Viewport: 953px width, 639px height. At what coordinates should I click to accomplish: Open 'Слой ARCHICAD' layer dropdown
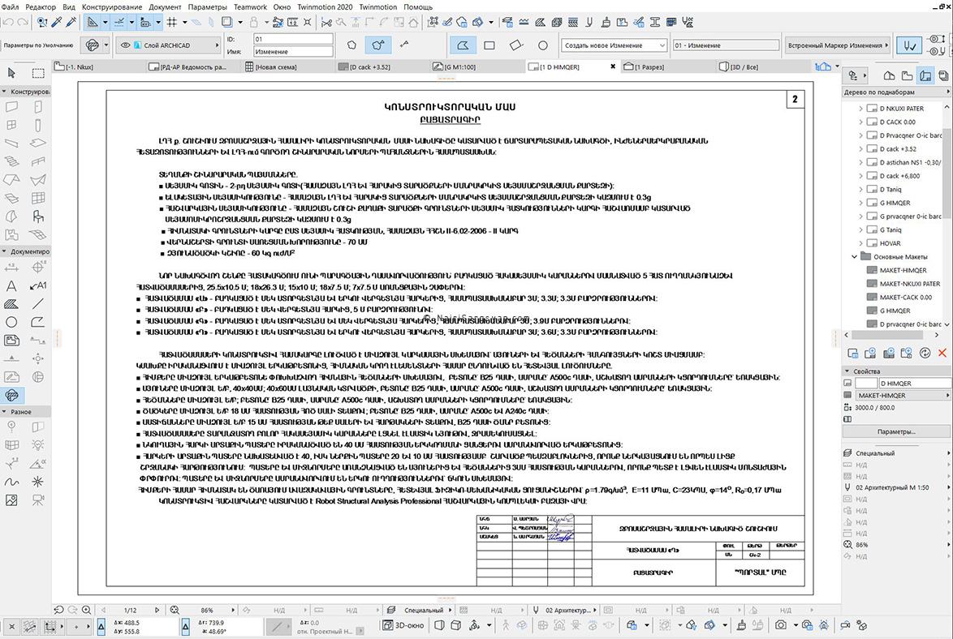pos(168,45)
